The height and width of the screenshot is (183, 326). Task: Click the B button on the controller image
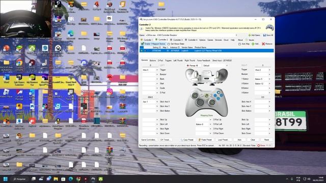pos(222,96)
